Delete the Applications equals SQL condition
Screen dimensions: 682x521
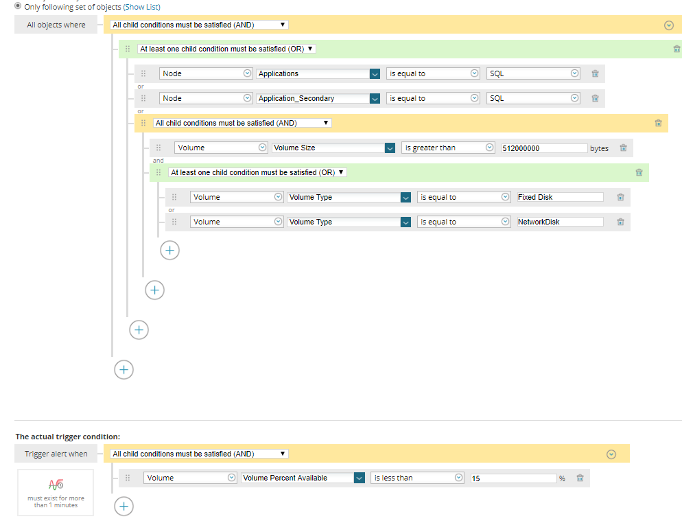[x=595, y=73]
